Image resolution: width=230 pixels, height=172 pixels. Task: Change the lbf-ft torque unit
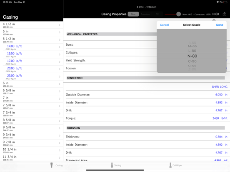pyautogui.click(x=224, y=118)
